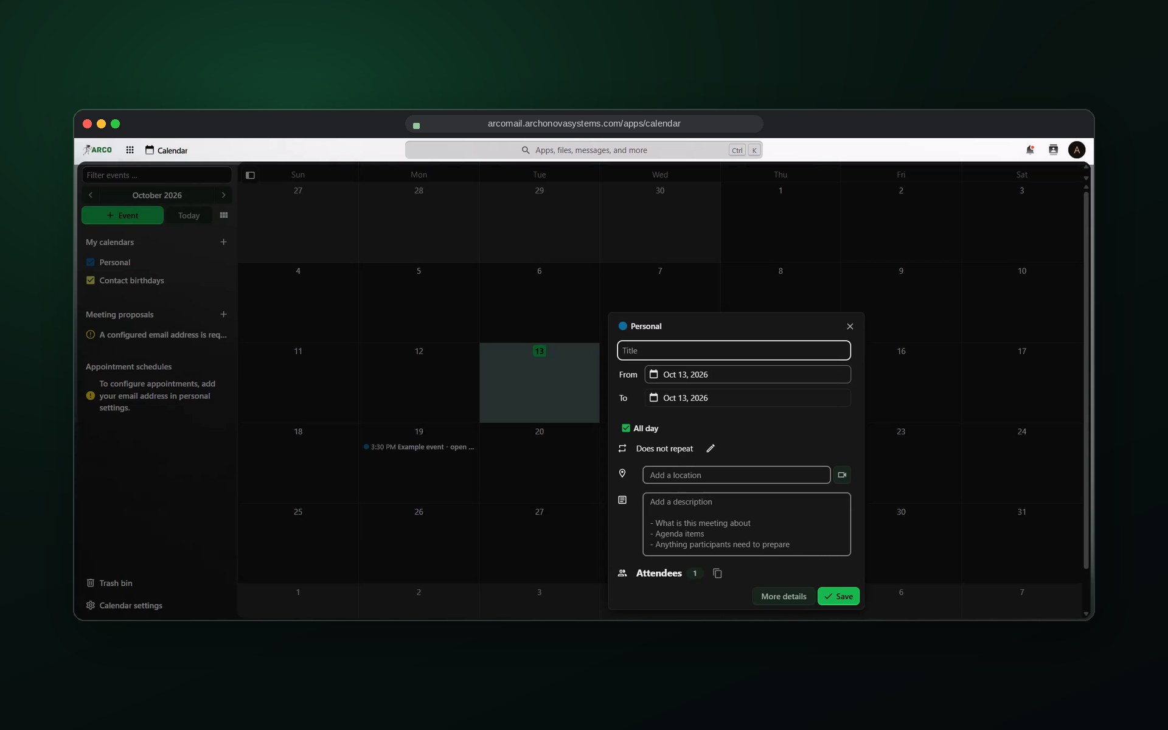The height and width of the screenshot is (730, 1168).
Task: Click the ARCO logo
Action: click(98, 150)
